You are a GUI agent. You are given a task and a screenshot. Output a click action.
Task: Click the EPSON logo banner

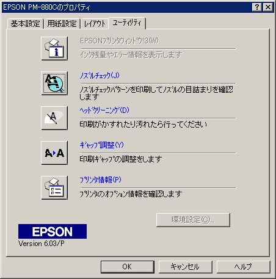coord(53,231)
